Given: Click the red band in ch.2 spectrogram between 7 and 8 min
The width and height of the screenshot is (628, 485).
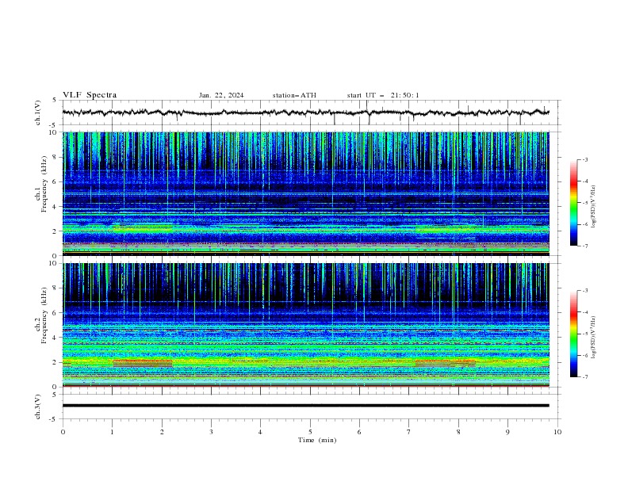Looking at the screenshot, I should click(445, 363).
